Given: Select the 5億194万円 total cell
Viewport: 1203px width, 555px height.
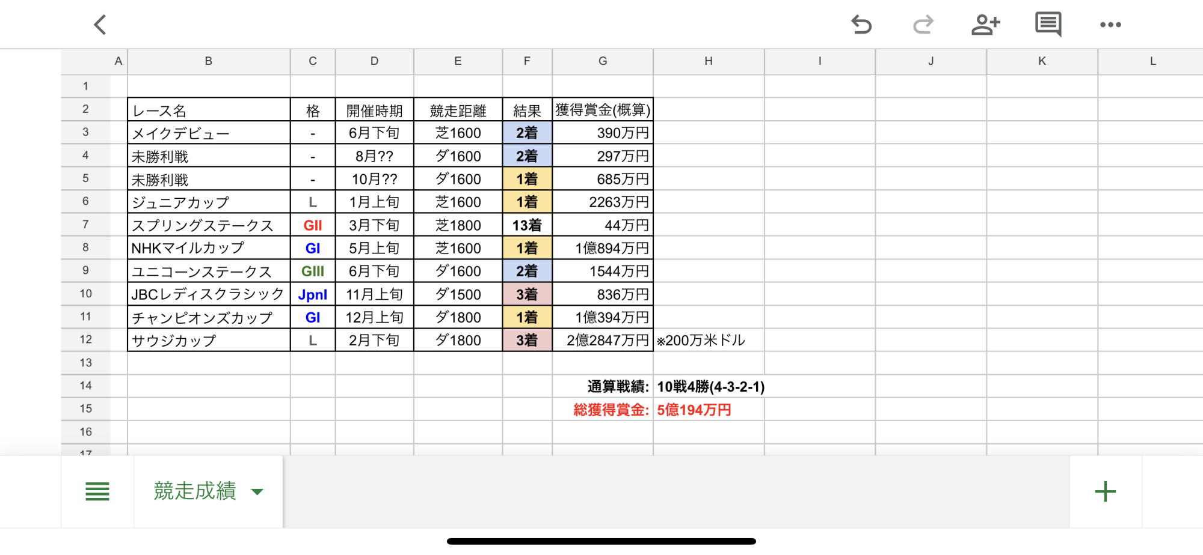Looking at the screenshot, I should pyautogui.click(x=709, y=409).
